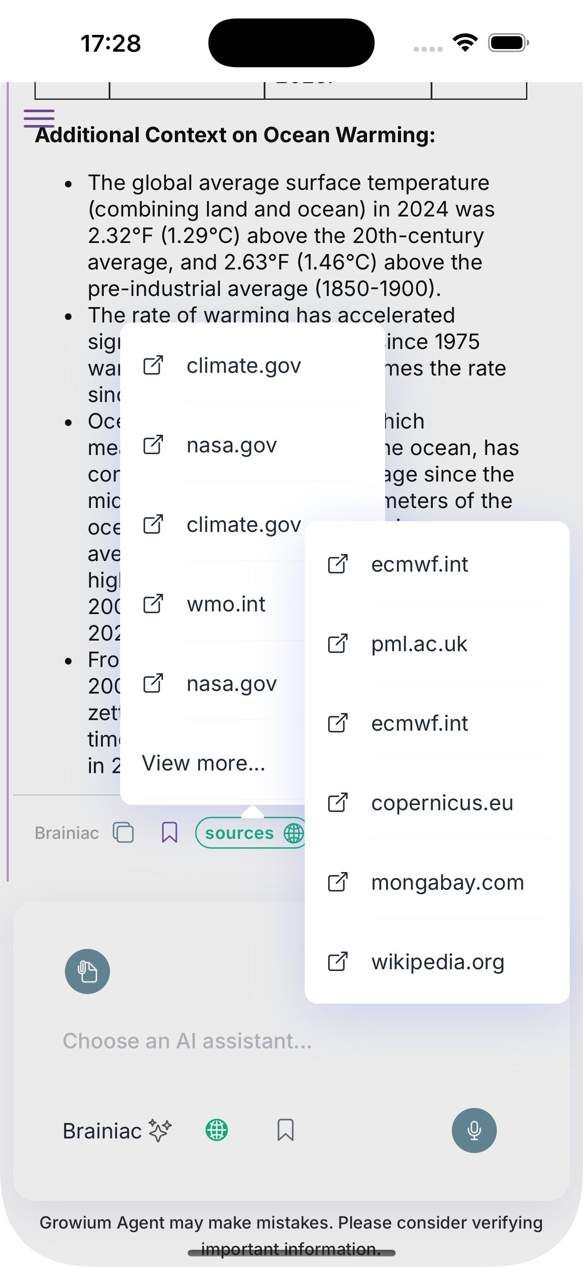Tap the attachment paperclip icon
Image resolution: width=583 pixels, height=1267 pixels.
point(87,971)
